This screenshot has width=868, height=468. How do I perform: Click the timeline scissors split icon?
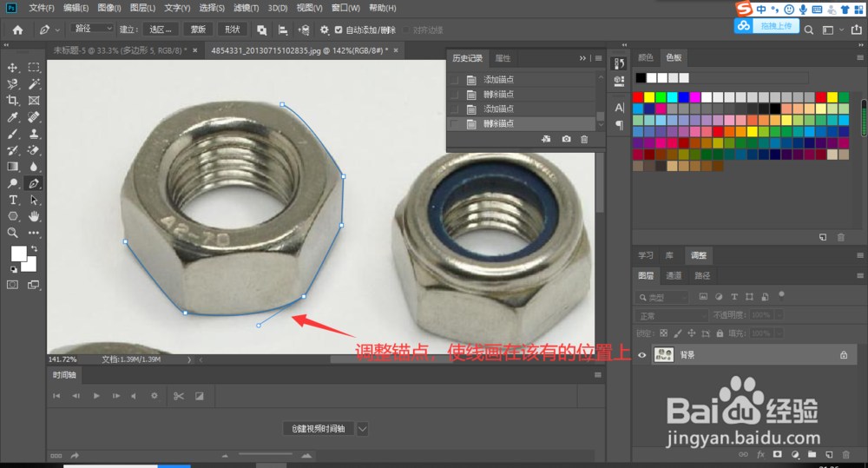pyautogui.click(x=178, y=396)
